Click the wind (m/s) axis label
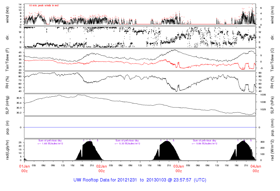 tap(272, 14)
